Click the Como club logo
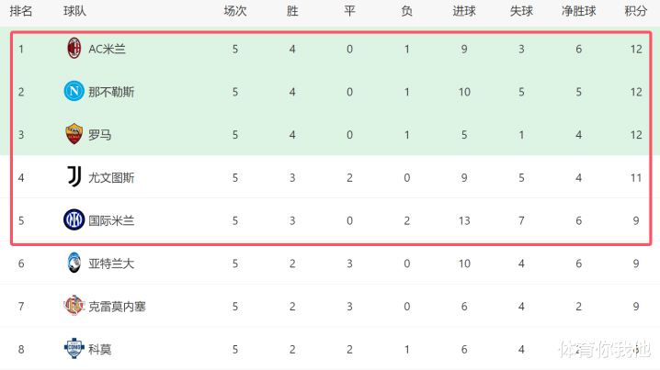Screen dimensions: 660x370 pos(74,349)
